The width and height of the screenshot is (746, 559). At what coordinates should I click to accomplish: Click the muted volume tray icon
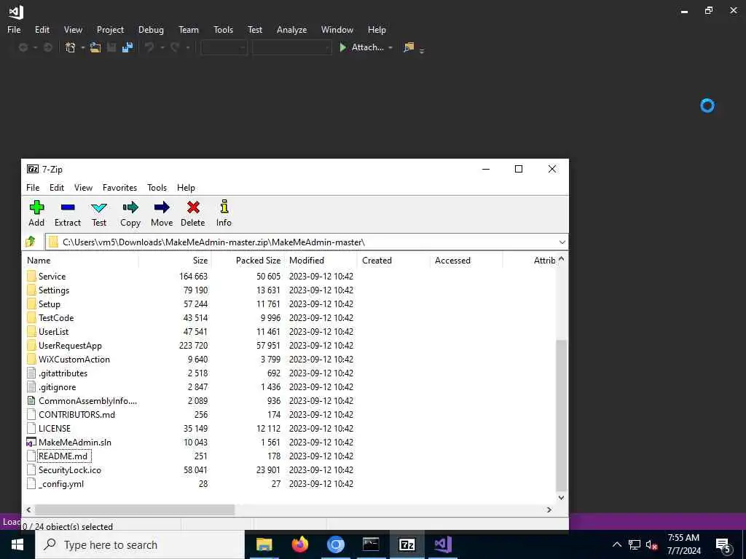coord(652,545)
